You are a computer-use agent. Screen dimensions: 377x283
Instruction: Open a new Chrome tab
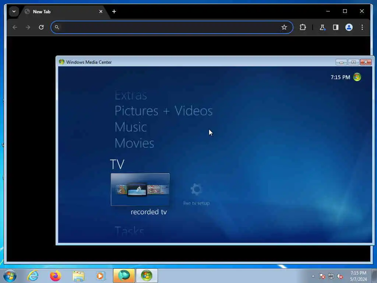(114, 11)
